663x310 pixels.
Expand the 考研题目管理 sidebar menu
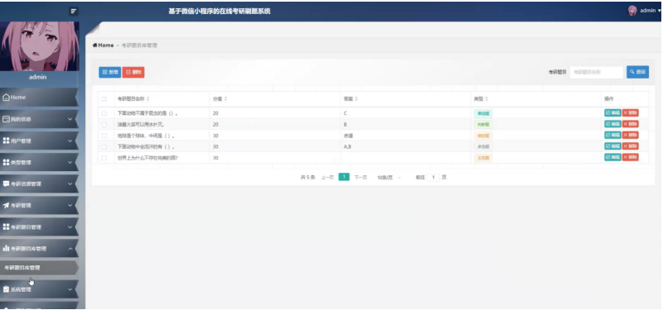click(39, 227)
